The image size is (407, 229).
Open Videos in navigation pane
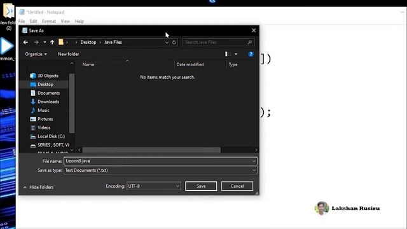(x=44, y=128)
